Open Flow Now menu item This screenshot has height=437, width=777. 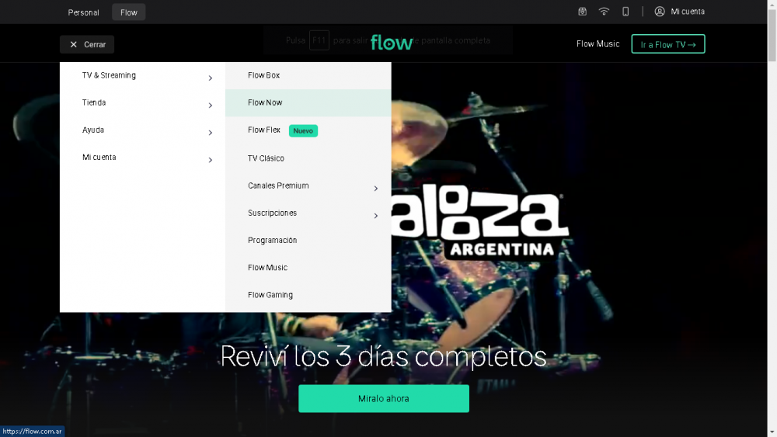(x=308, y=103)
